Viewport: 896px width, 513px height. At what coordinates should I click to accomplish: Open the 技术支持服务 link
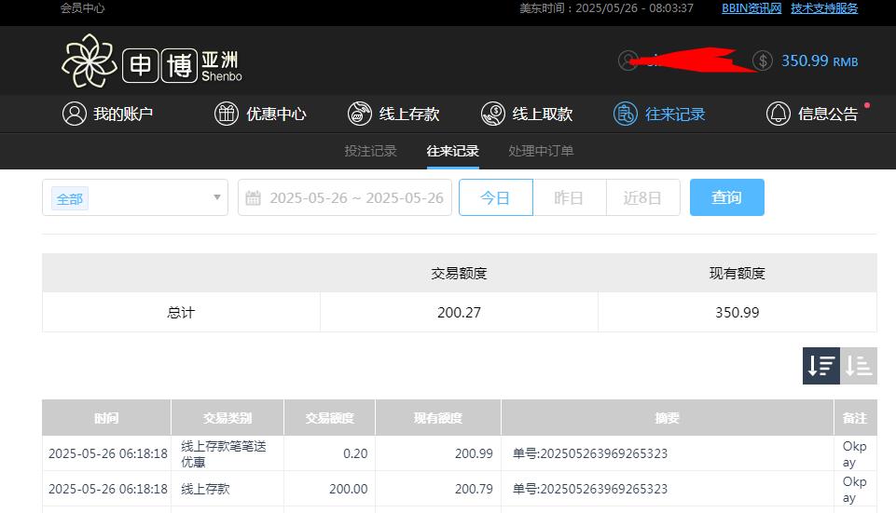pos(824,8)
